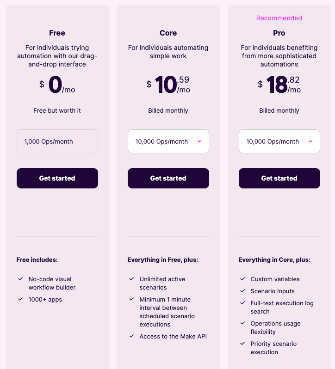Screen dimensions: 335x369
Task: Click Get started under the Pro plan
Action: [279, 178]
